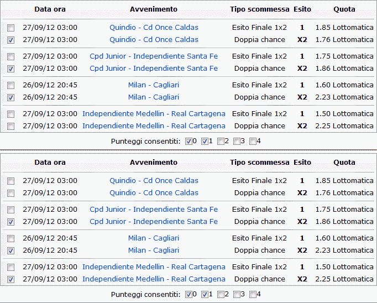Uncheck Cpd Junior Doppia chance box in upper table
The height and width of the screenshot is (303, 377).
(x=11, y=69)
